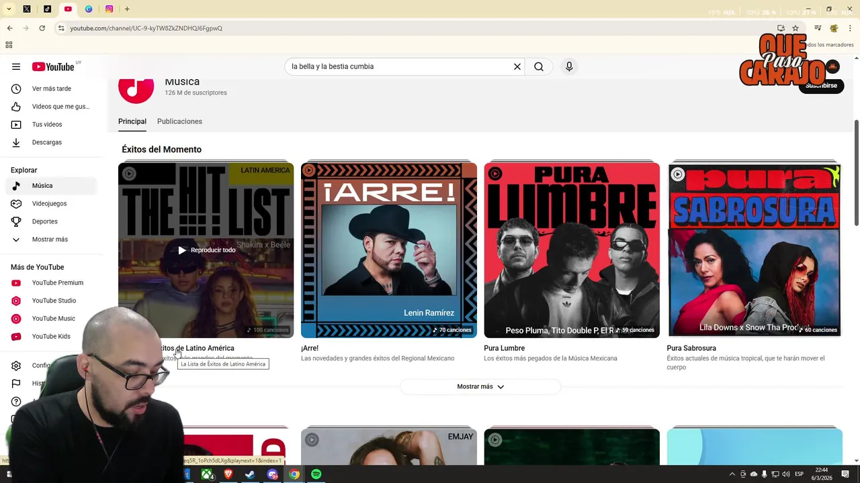
Task: Open Chrome from the taskbar
Action: click(x=294, y=474)
